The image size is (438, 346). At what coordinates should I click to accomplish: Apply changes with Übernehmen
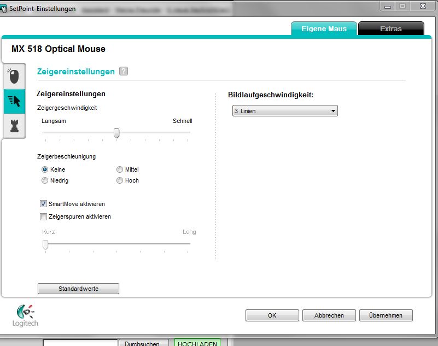coord(386,315)
